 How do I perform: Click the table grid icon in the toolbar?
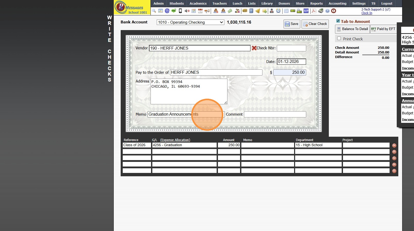pos(161,11)
